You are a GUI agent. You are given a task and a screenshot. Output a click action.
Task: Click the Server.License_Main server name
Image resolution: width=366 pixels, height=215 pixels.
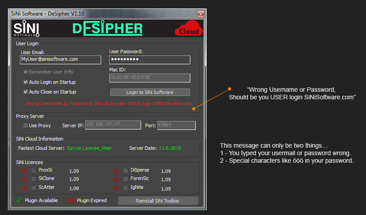pos(89,148)
